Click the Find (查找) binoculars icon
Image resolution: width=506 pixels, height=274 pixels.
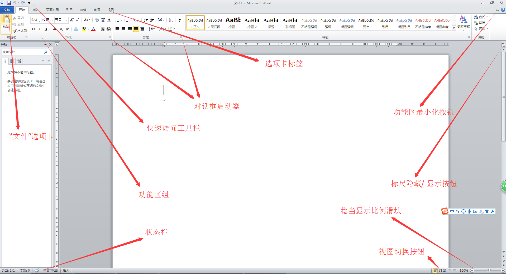[x=476, y=17]
